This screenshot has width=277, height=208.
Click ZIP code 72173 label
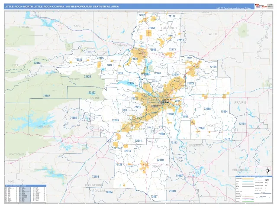(172, 49)
